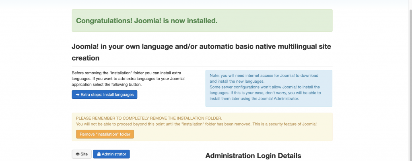Click the "Before removing the installation folder" paragraph

(x=128, y=79)
